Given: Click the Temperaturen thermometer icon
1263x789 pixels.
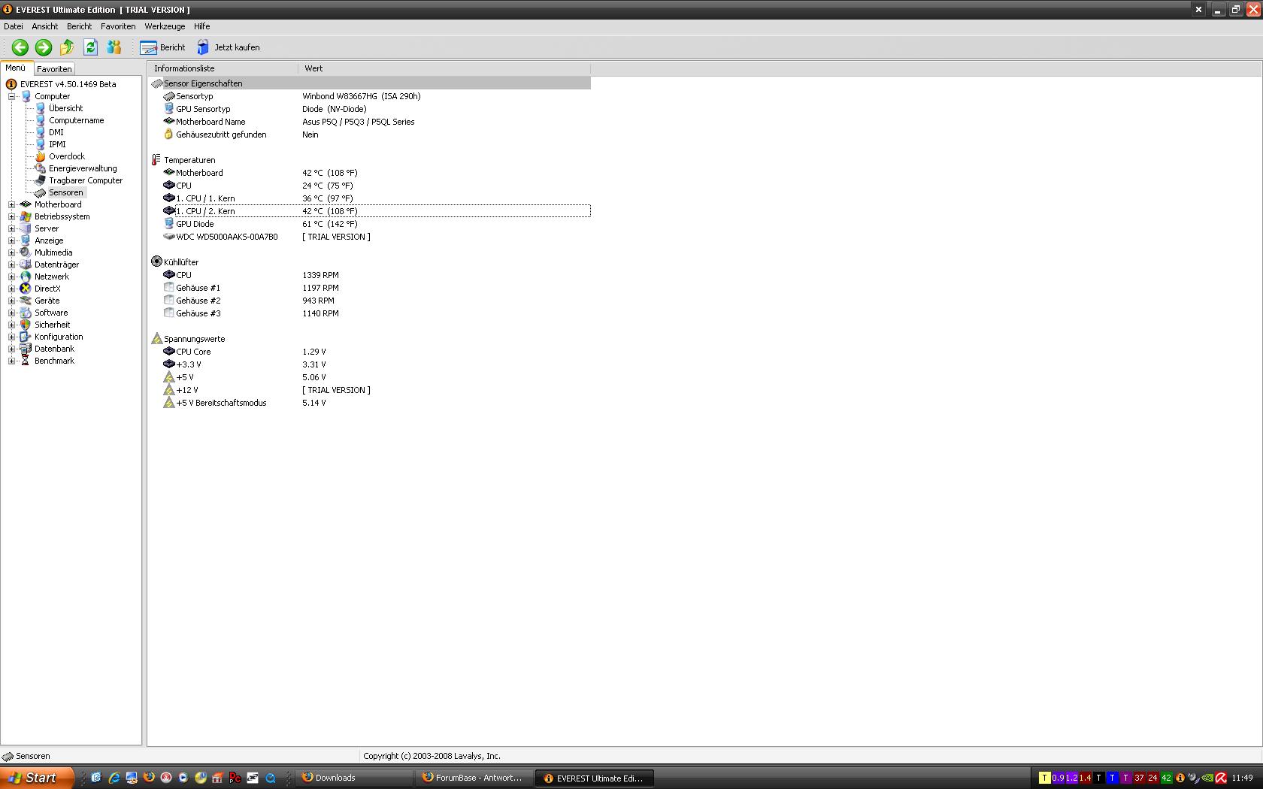Looking at the screenshot, I should tap(156, 160).
